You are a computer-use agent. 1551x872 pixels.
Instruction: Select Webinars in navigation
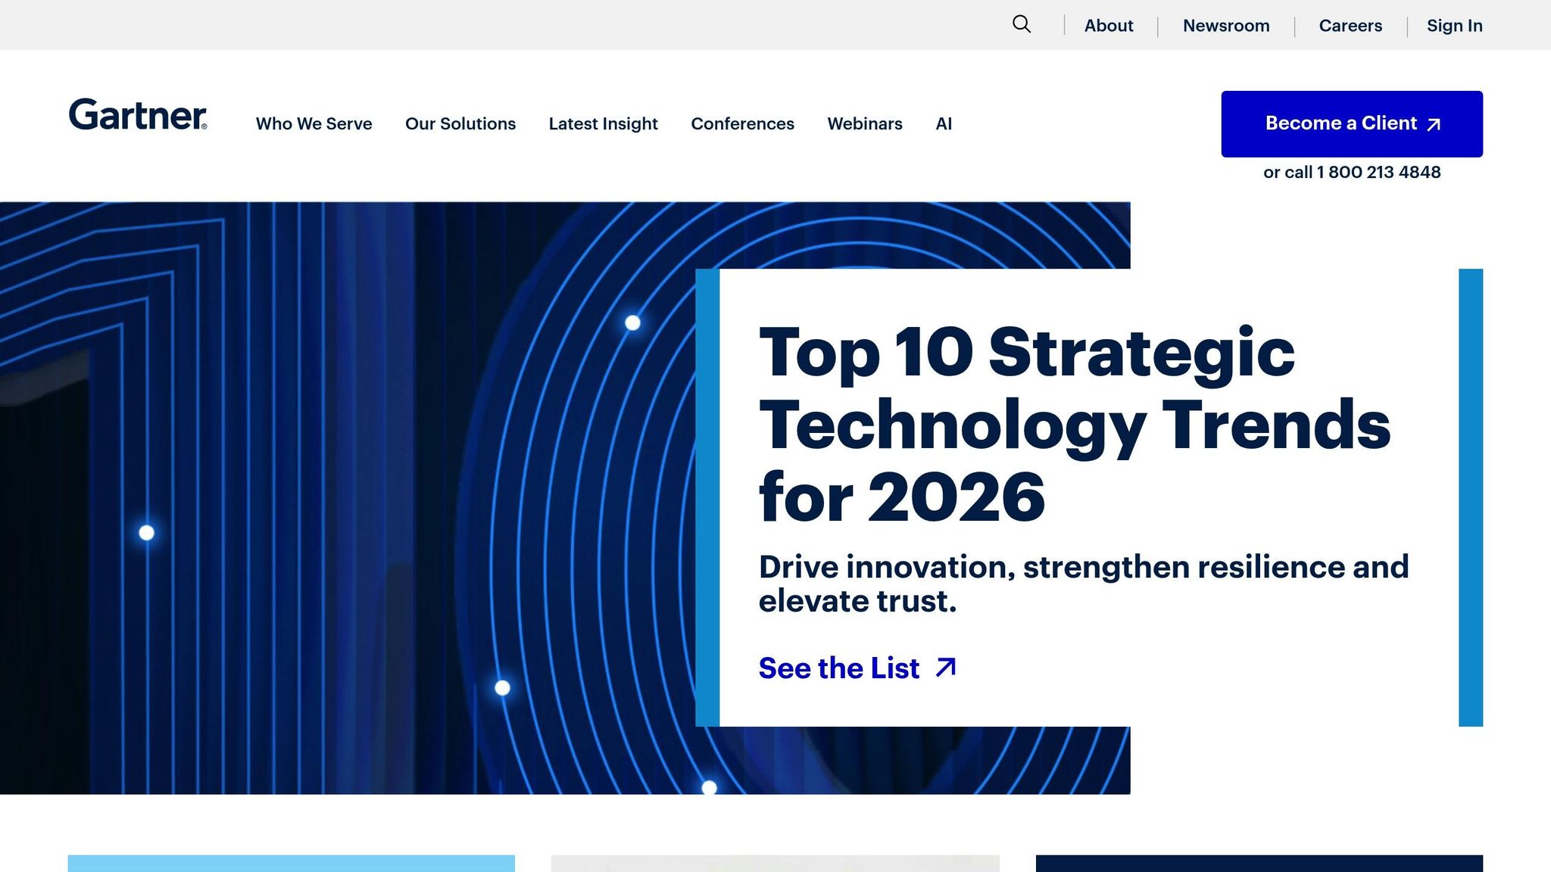865,123
